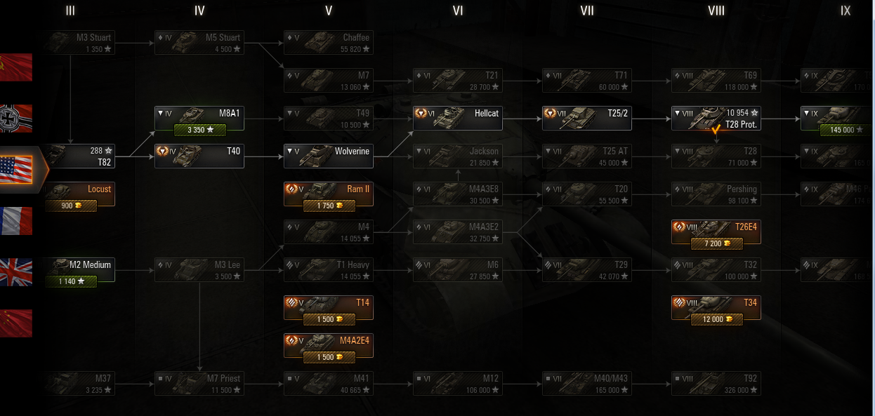Viewport: 875px width, 416px height.
Task: Select the T82 vehicle node
Action: 78,156
